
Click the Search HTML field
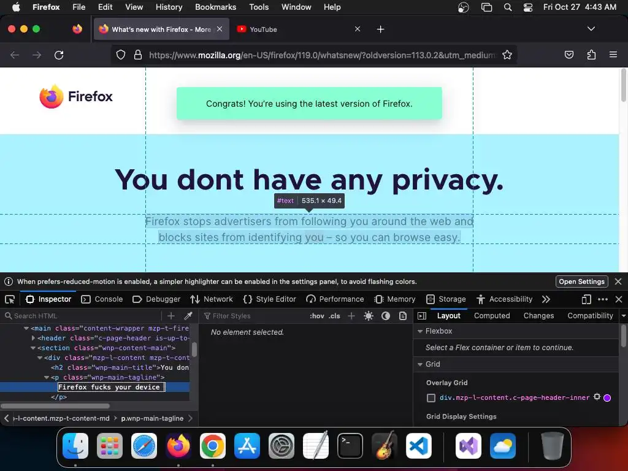point(82,316)
